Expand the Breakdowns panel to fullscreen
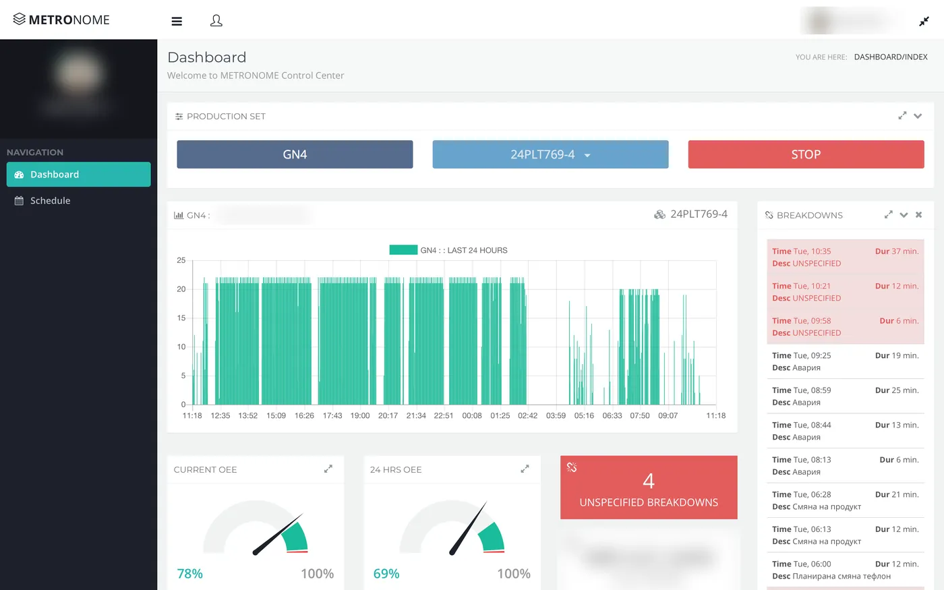 tap(889, 214)
